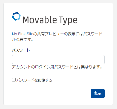Screen dimensions: 117x109
Task: Focus the パスワード input field
Action: 58,59
